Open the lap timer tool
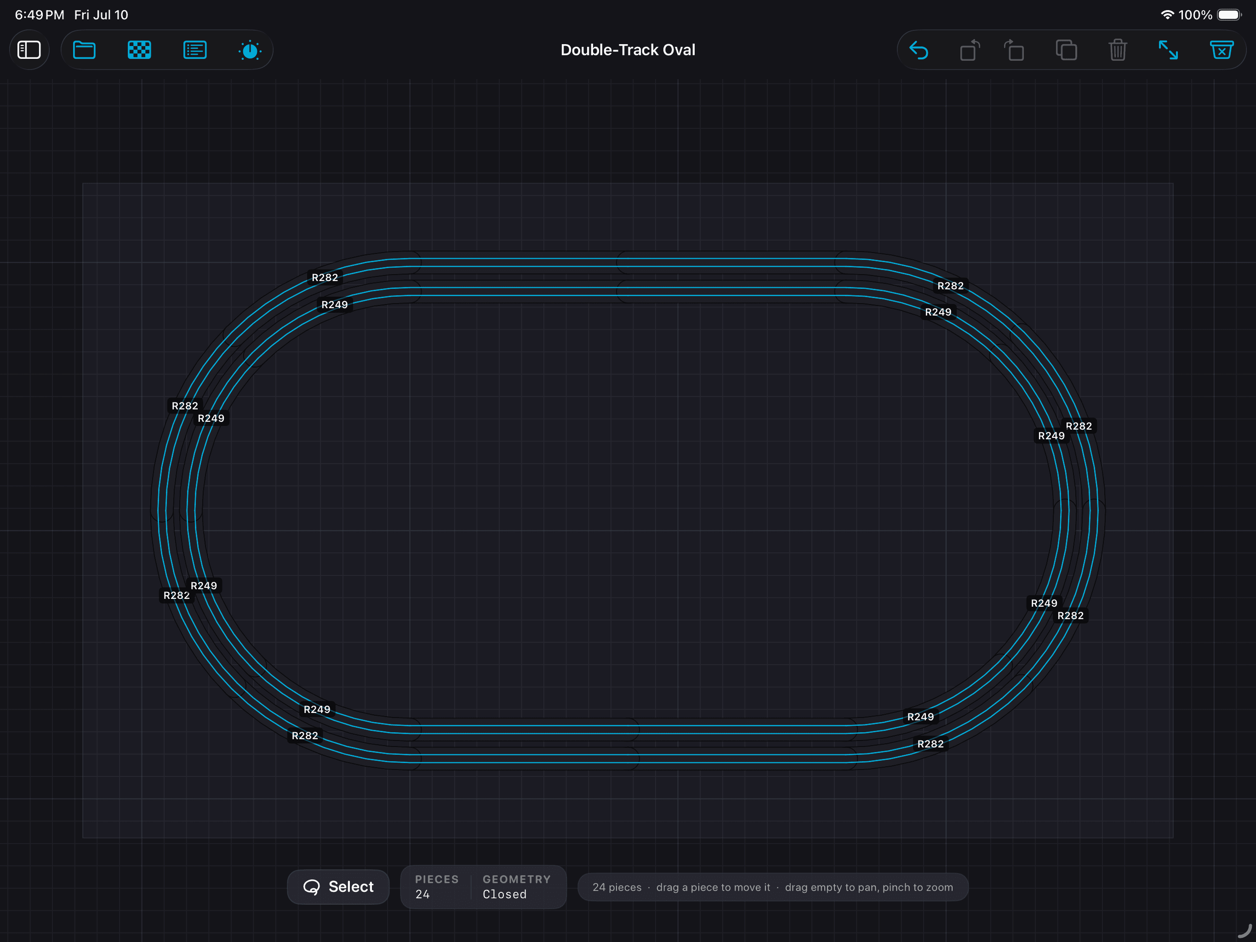This screenshot has height=942, width=1256. [x=250, y=50]
